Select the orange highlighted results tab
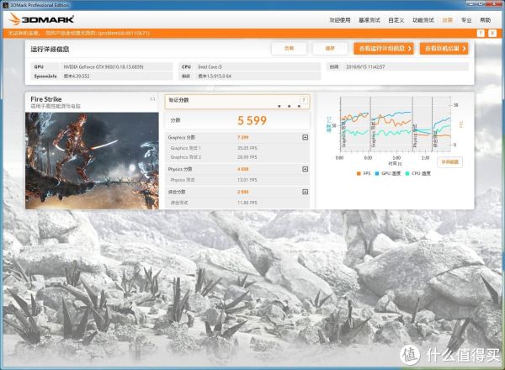The width and height of the screenshot is (505, 370). (448, 20)
